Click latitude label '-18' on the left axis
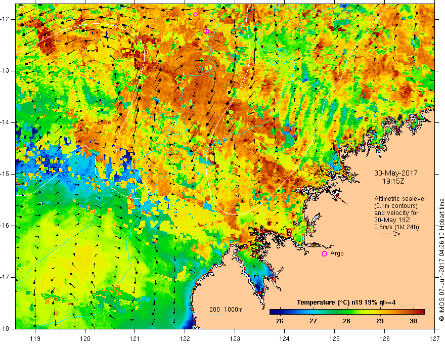The width and height of the screenshot is (445, 344). pyautogui.click(x=6, y=329)
